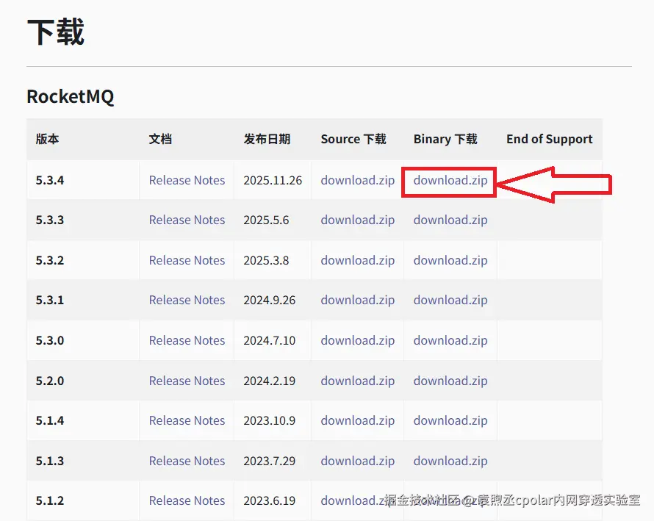This screenshot has width=654, height=521.
Task: Download binary zip for version 5.3.4
Action: [x=450, y=180]
